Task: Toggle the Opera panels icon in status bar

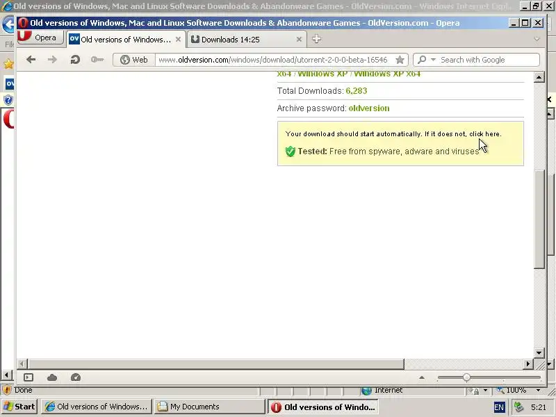Action: [28, 377]
